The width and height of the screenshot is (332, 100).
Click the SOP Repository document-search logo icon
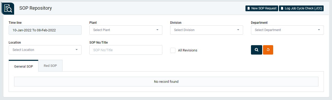click(8, 8)
